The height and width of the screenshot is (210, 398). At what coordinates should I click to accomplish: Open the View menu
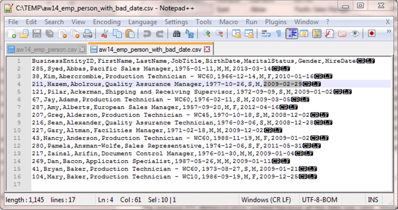[78, 22]
